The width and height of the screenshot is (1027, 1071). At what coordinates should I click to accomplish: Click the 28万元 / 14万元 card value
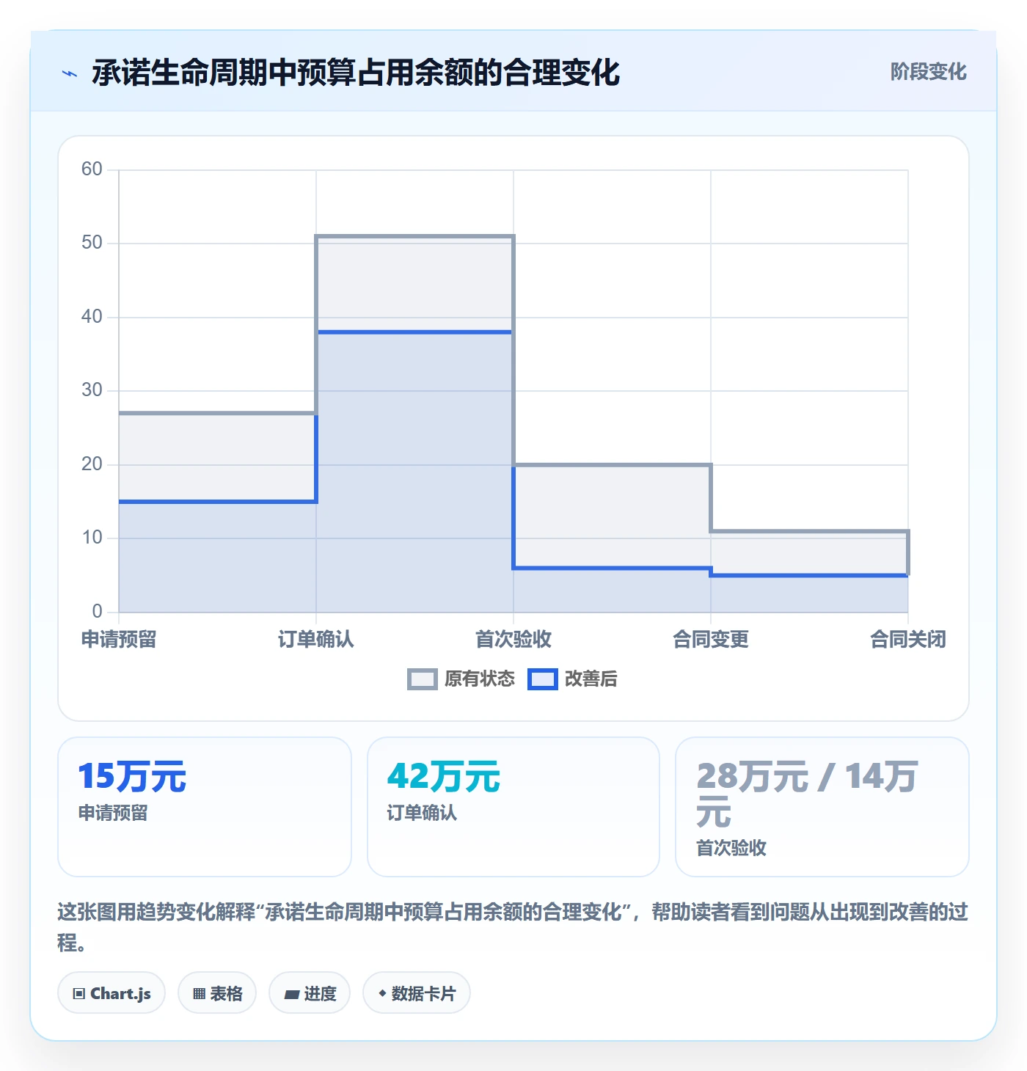(807, 794)
